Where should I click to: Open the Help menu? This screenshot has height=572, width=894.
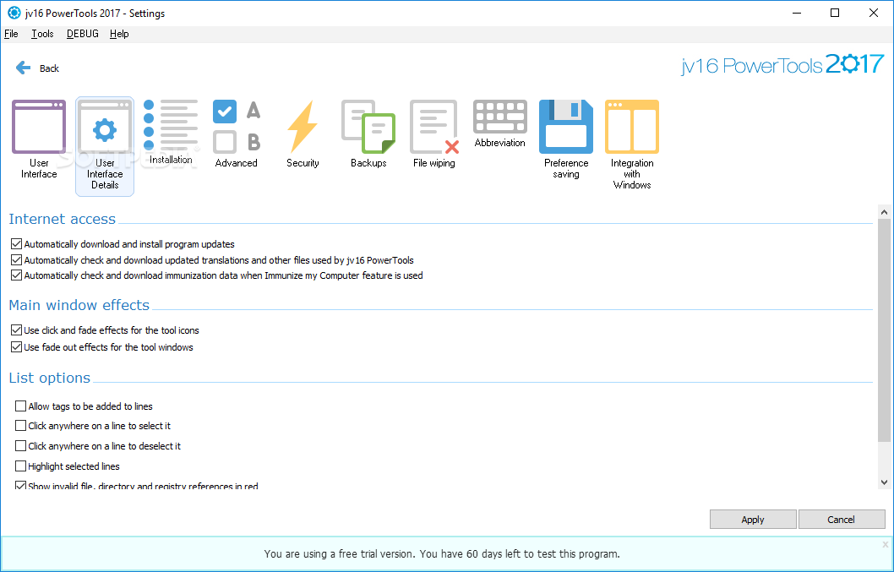point(119,34)
